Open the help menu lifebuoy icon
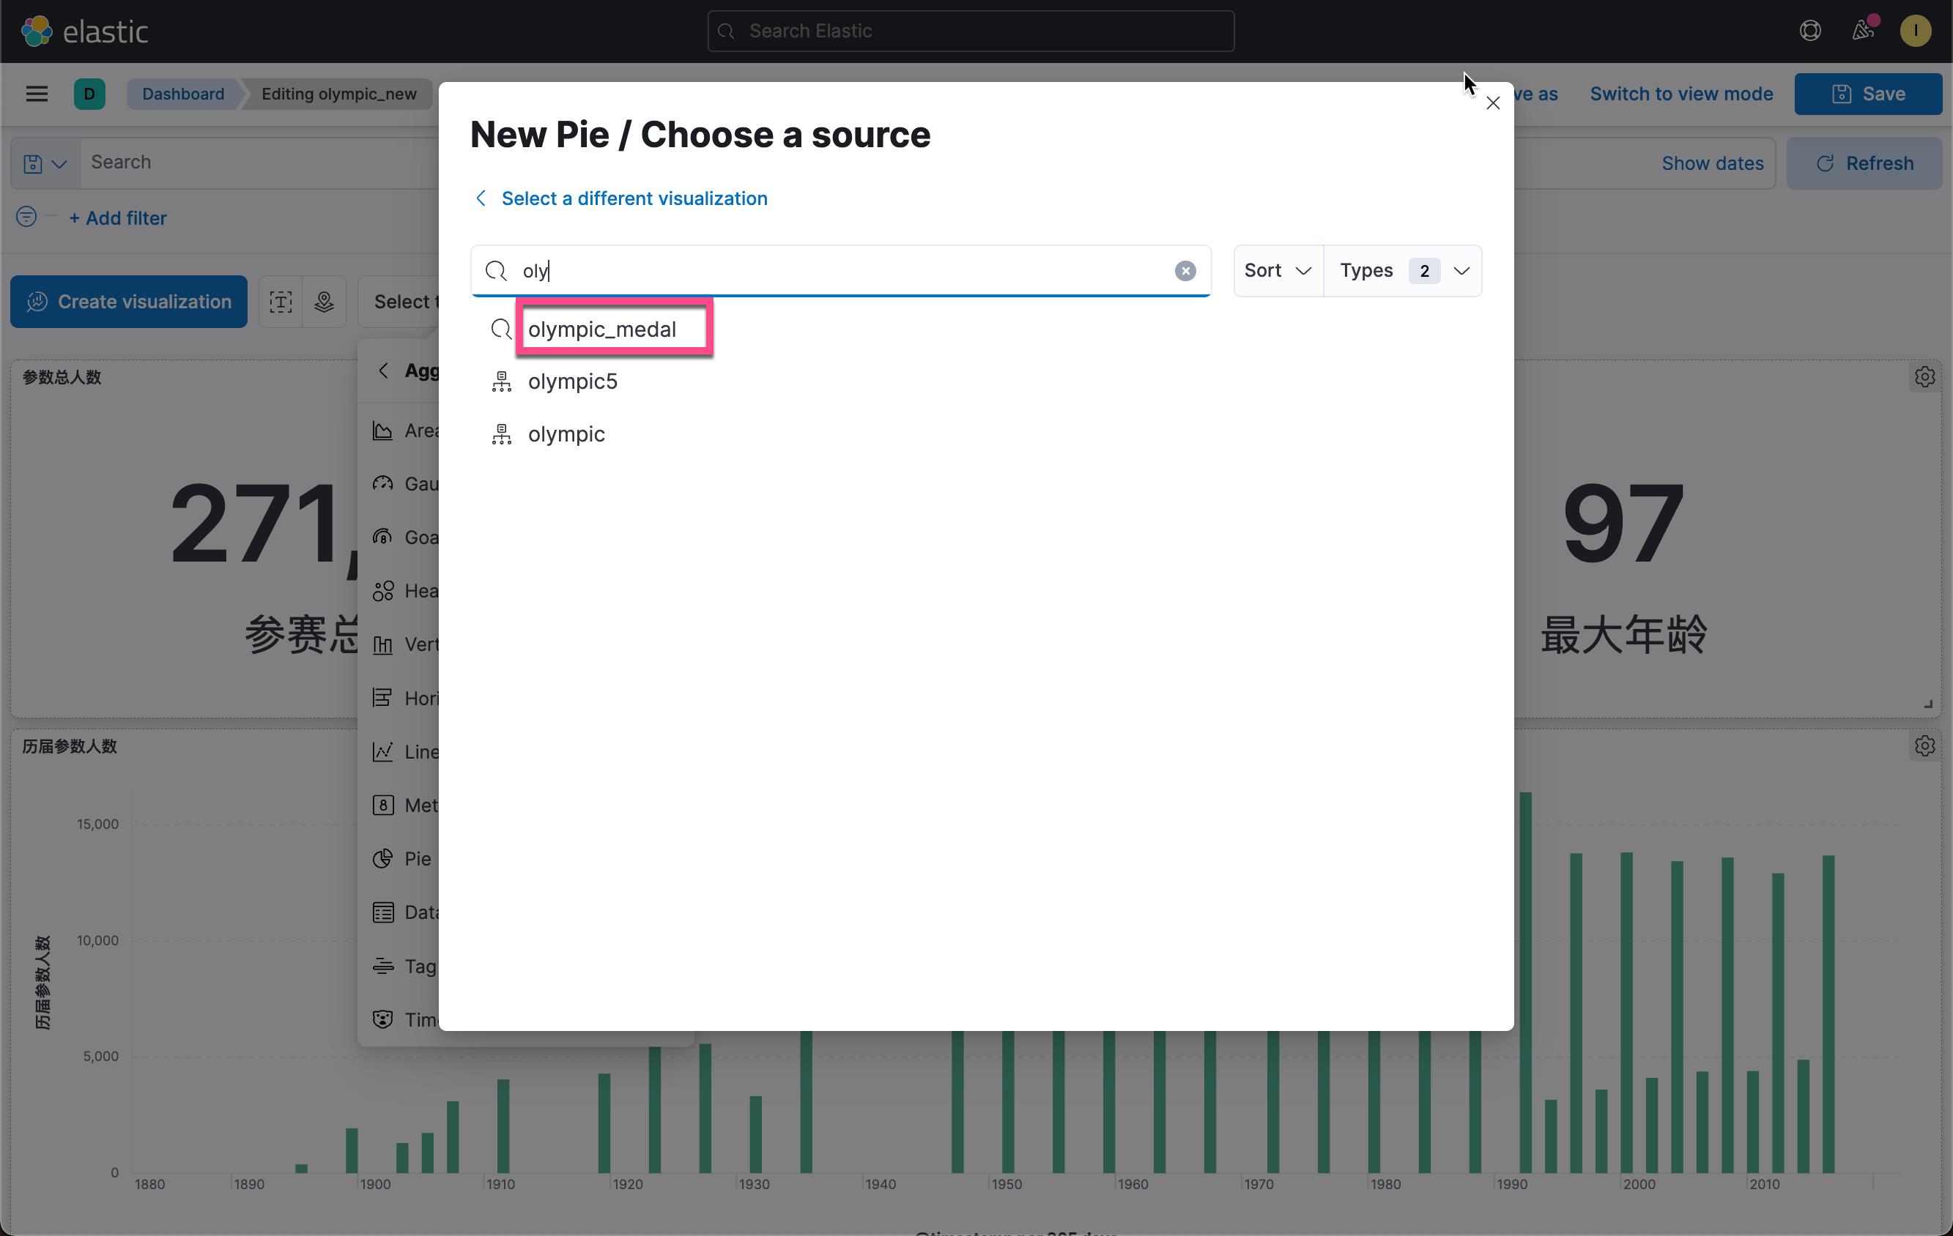 (1810, 31)
